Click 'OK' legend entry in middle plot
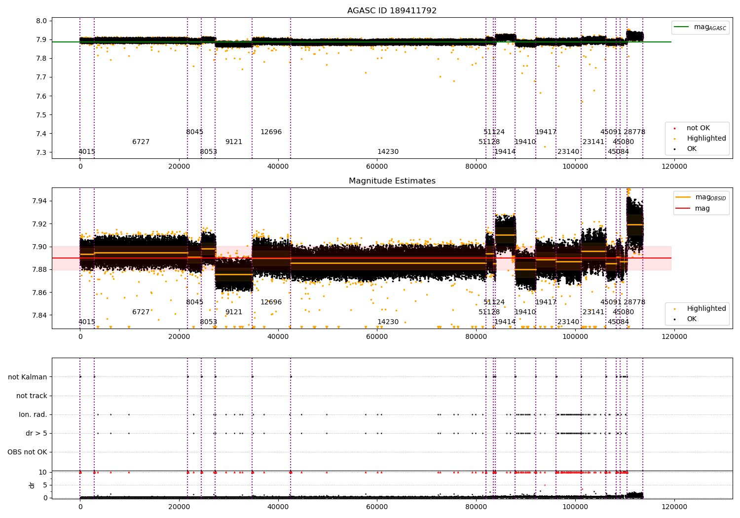The height and width of the screenshot is (518, 740). [686, 319]
